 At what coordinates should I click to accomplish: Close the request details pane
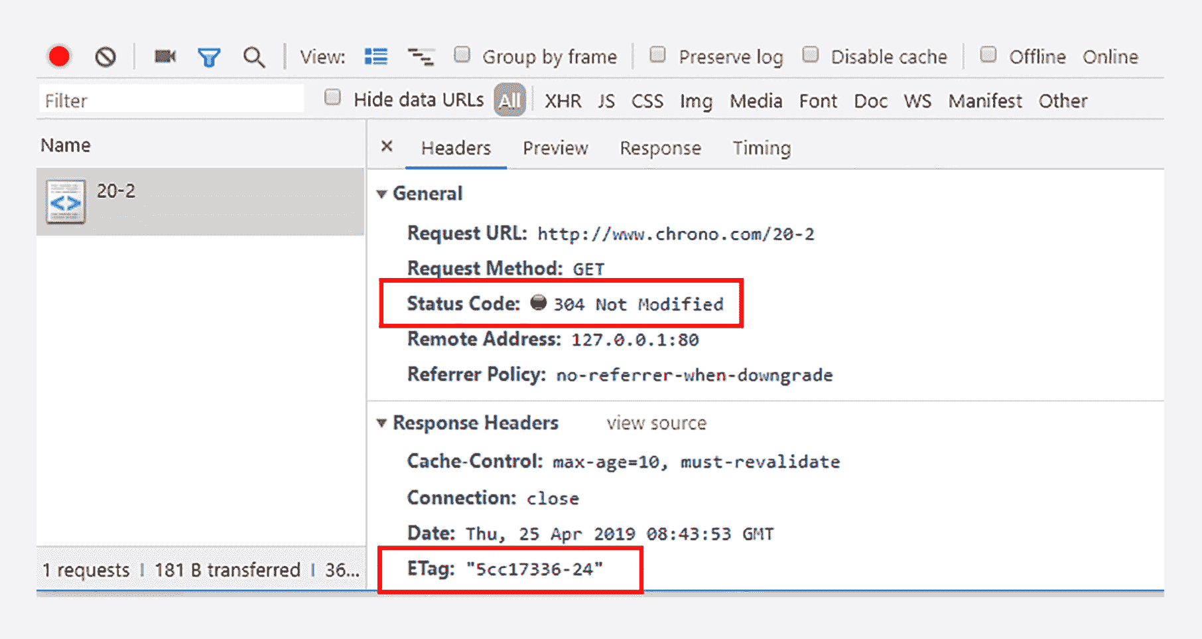click(x=387, y=146)
